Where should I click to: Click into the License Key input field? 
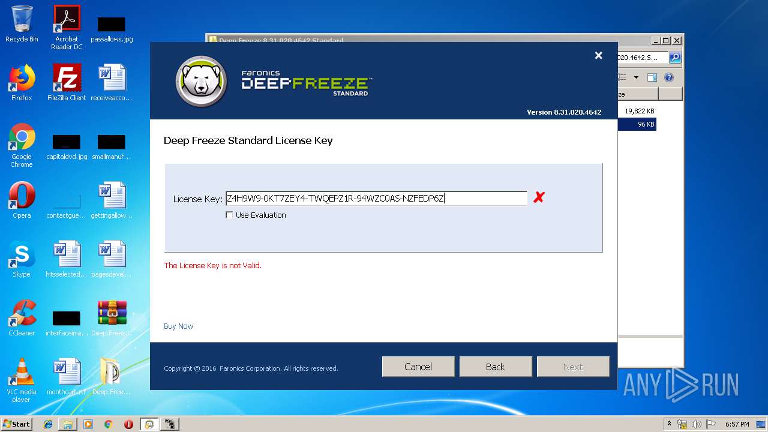click(x=376, y=199)
